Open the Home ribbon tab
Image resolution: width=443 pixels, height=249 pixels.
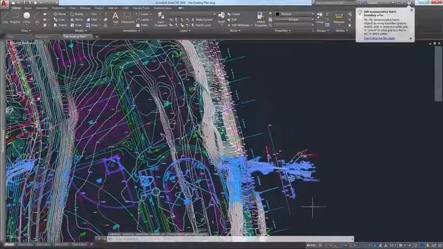(16, 8)
